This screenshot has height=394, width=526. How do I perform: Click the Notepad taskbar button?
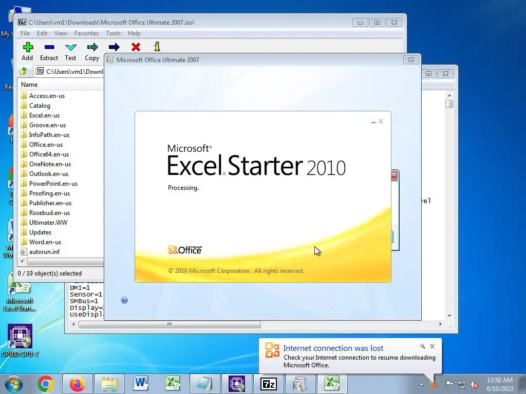(x=204, y=384)
